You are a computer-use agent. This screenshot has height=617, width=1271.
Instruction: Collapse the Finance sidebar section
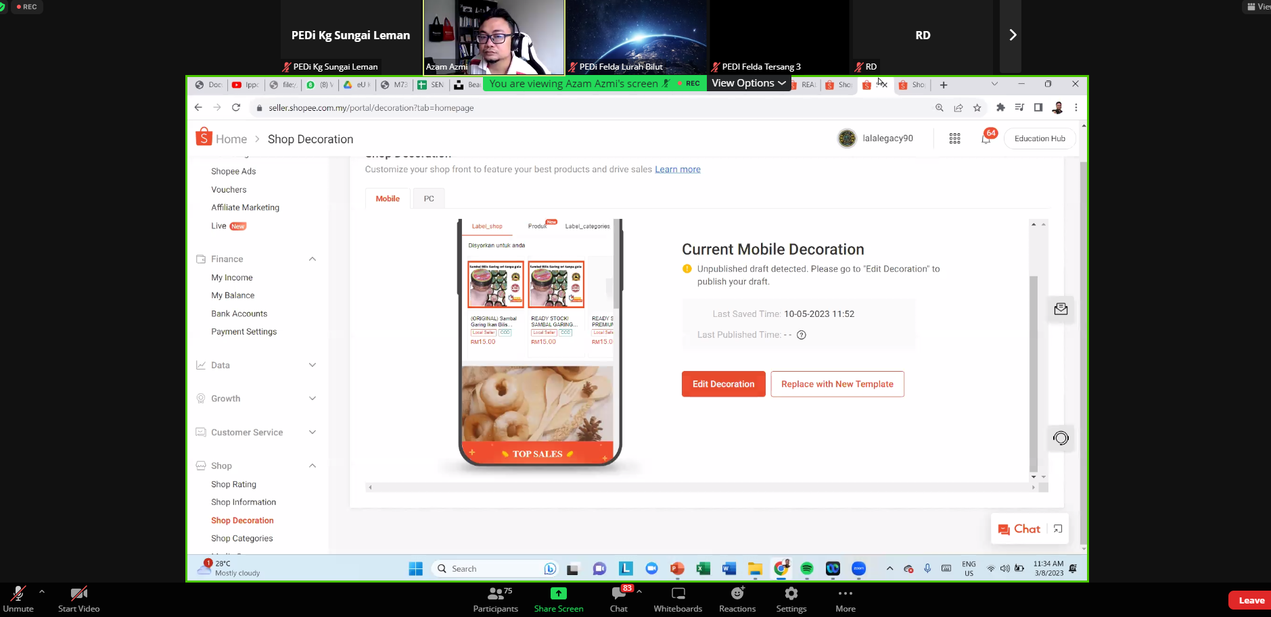(x=313, y=260)
